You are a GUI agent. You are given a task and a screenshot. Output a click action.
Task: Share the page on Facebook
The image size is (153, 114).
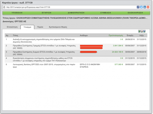pos(138,7)
